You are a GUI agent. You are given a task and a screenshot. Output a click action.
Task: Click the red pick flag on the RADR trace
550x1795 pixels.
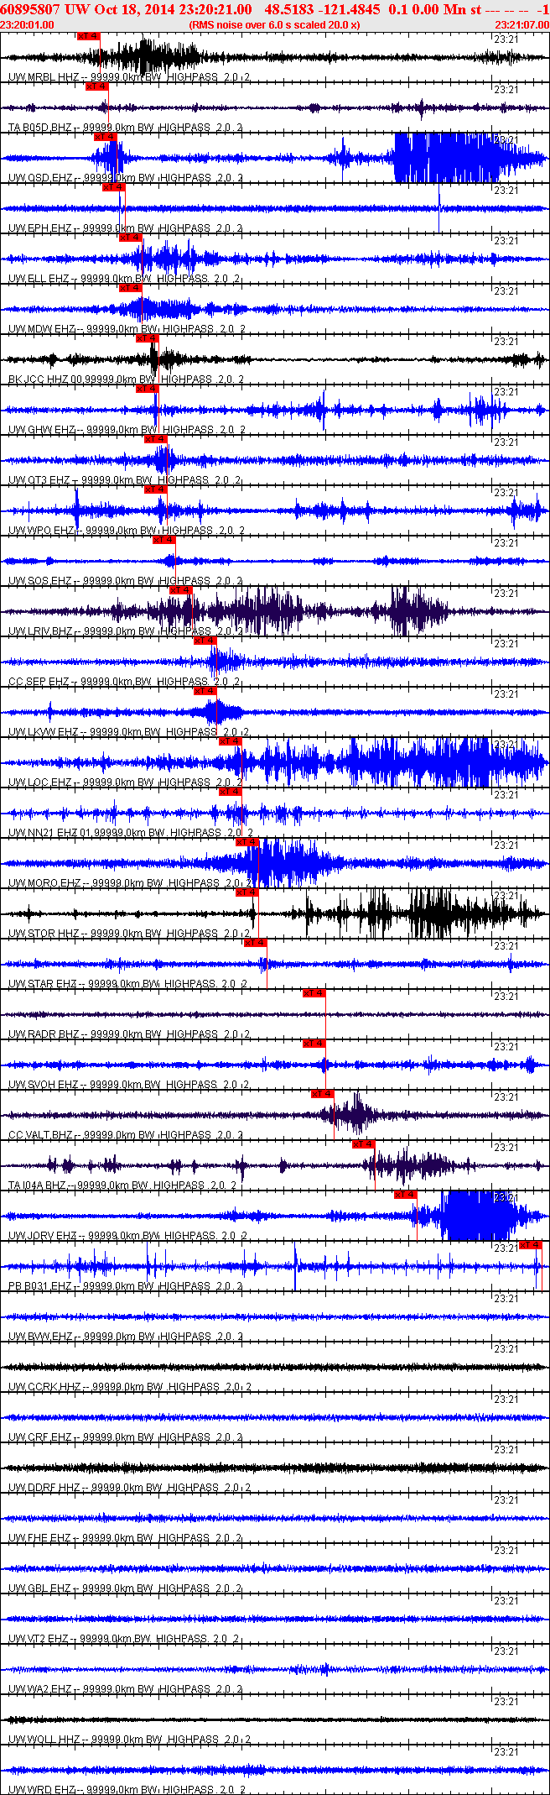314,993
